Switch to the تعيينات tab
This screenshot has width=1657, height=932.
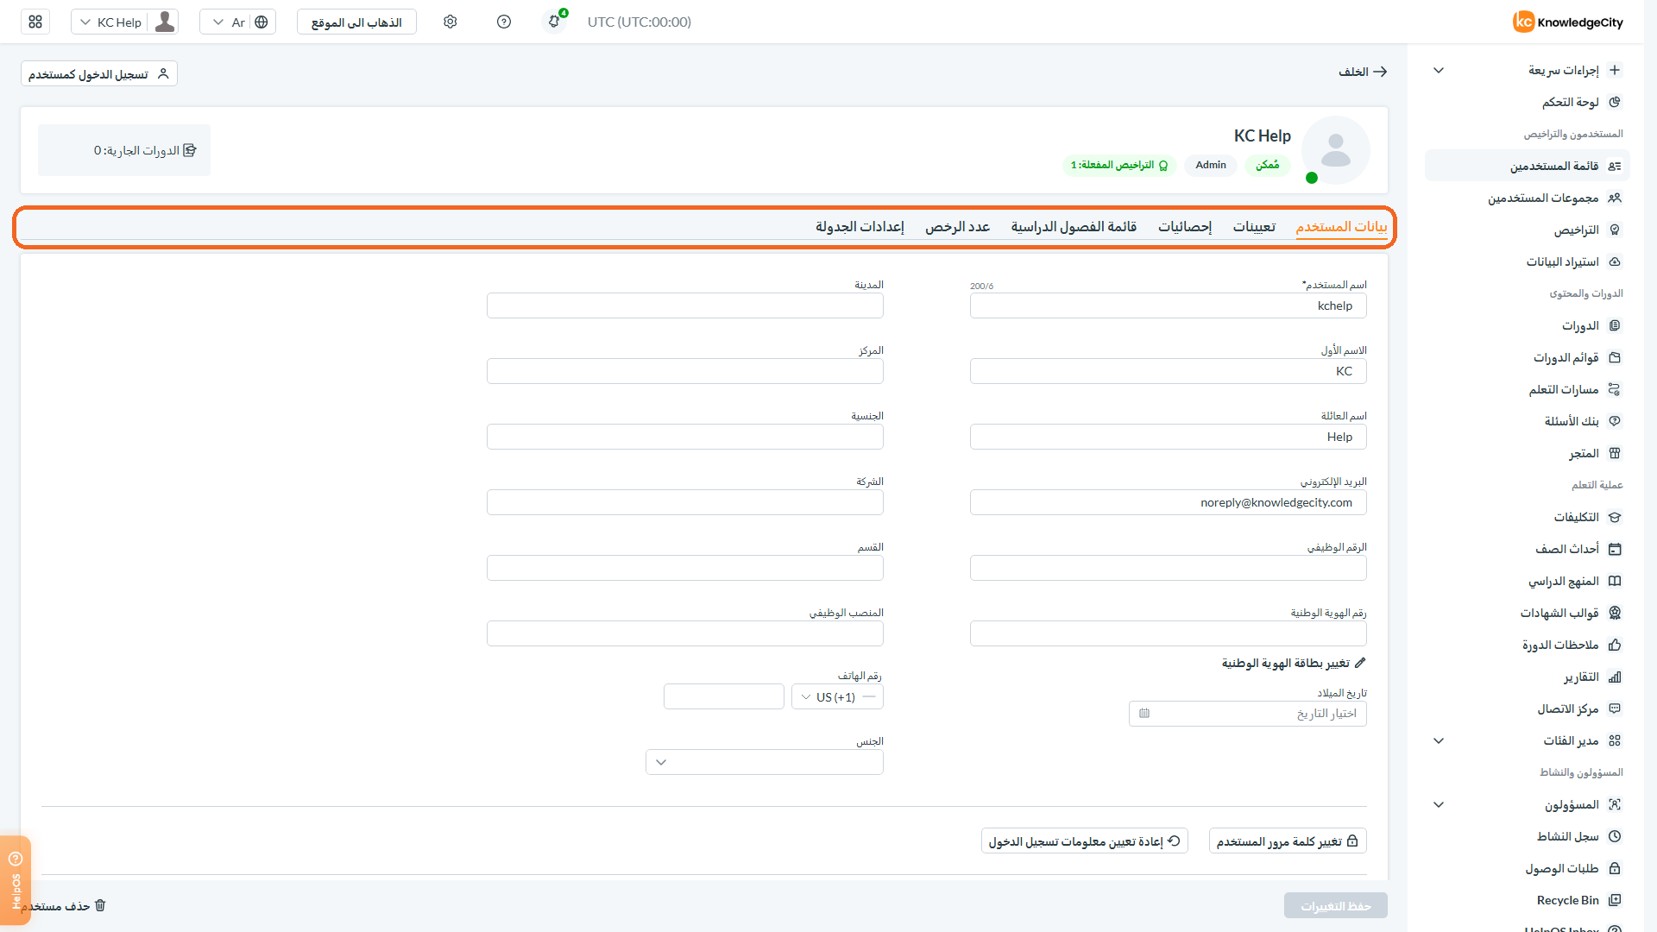[1254, 226]
